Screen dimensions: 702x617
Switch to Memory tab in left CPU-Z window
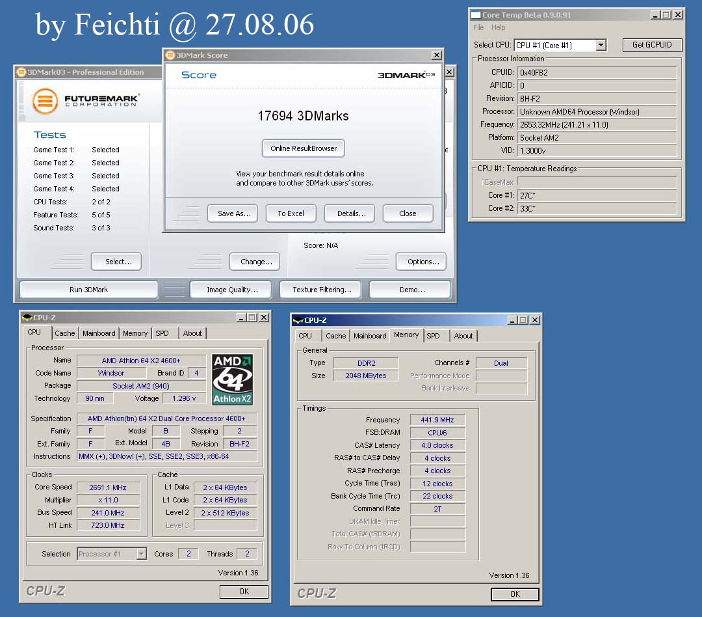[135, 333]
